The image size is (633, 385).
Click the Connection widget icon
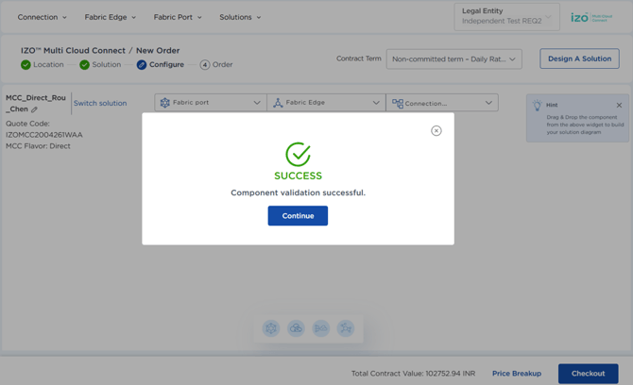click(x=398, y=104)
